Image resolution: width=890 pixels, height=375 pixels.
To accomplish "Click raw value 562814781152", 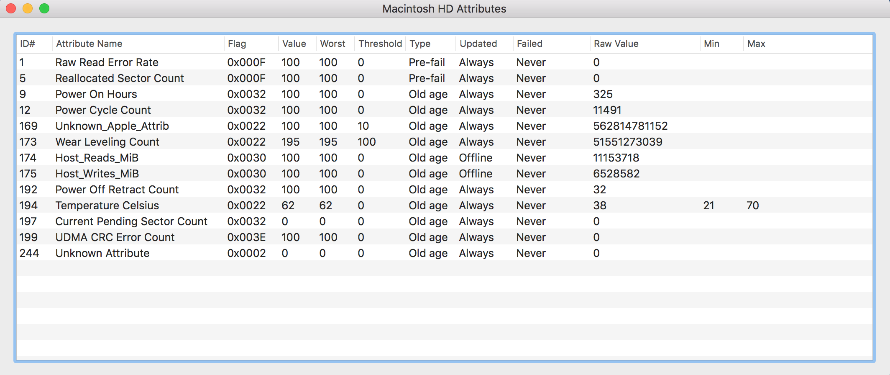I will 630,126.
